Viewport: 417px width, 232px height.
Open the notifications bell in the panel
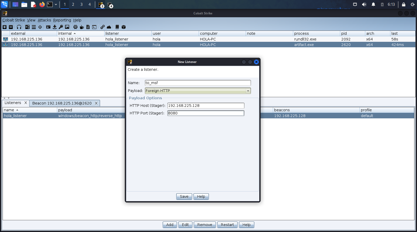coord(373,4)
